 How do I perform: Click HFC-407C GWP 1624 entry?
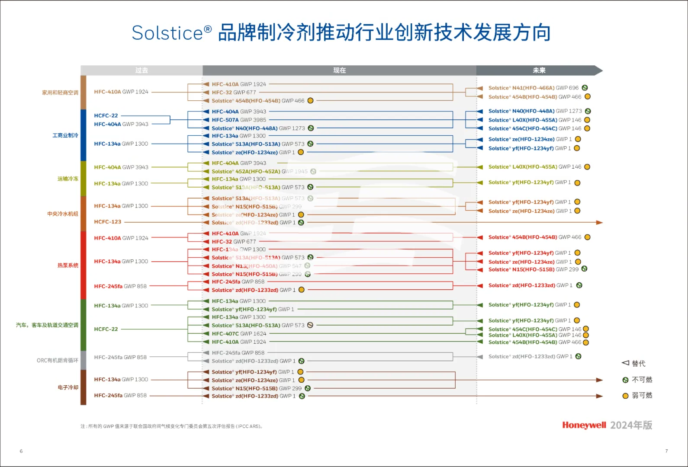click(x=239, y=333)
